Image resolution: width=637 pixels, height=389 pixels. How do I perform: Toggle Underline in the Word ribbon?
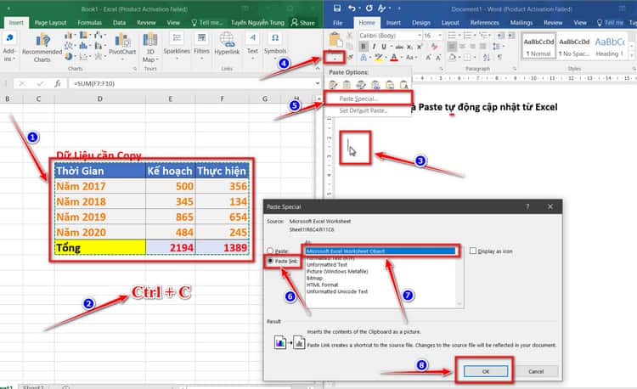(x=384, y=47)
